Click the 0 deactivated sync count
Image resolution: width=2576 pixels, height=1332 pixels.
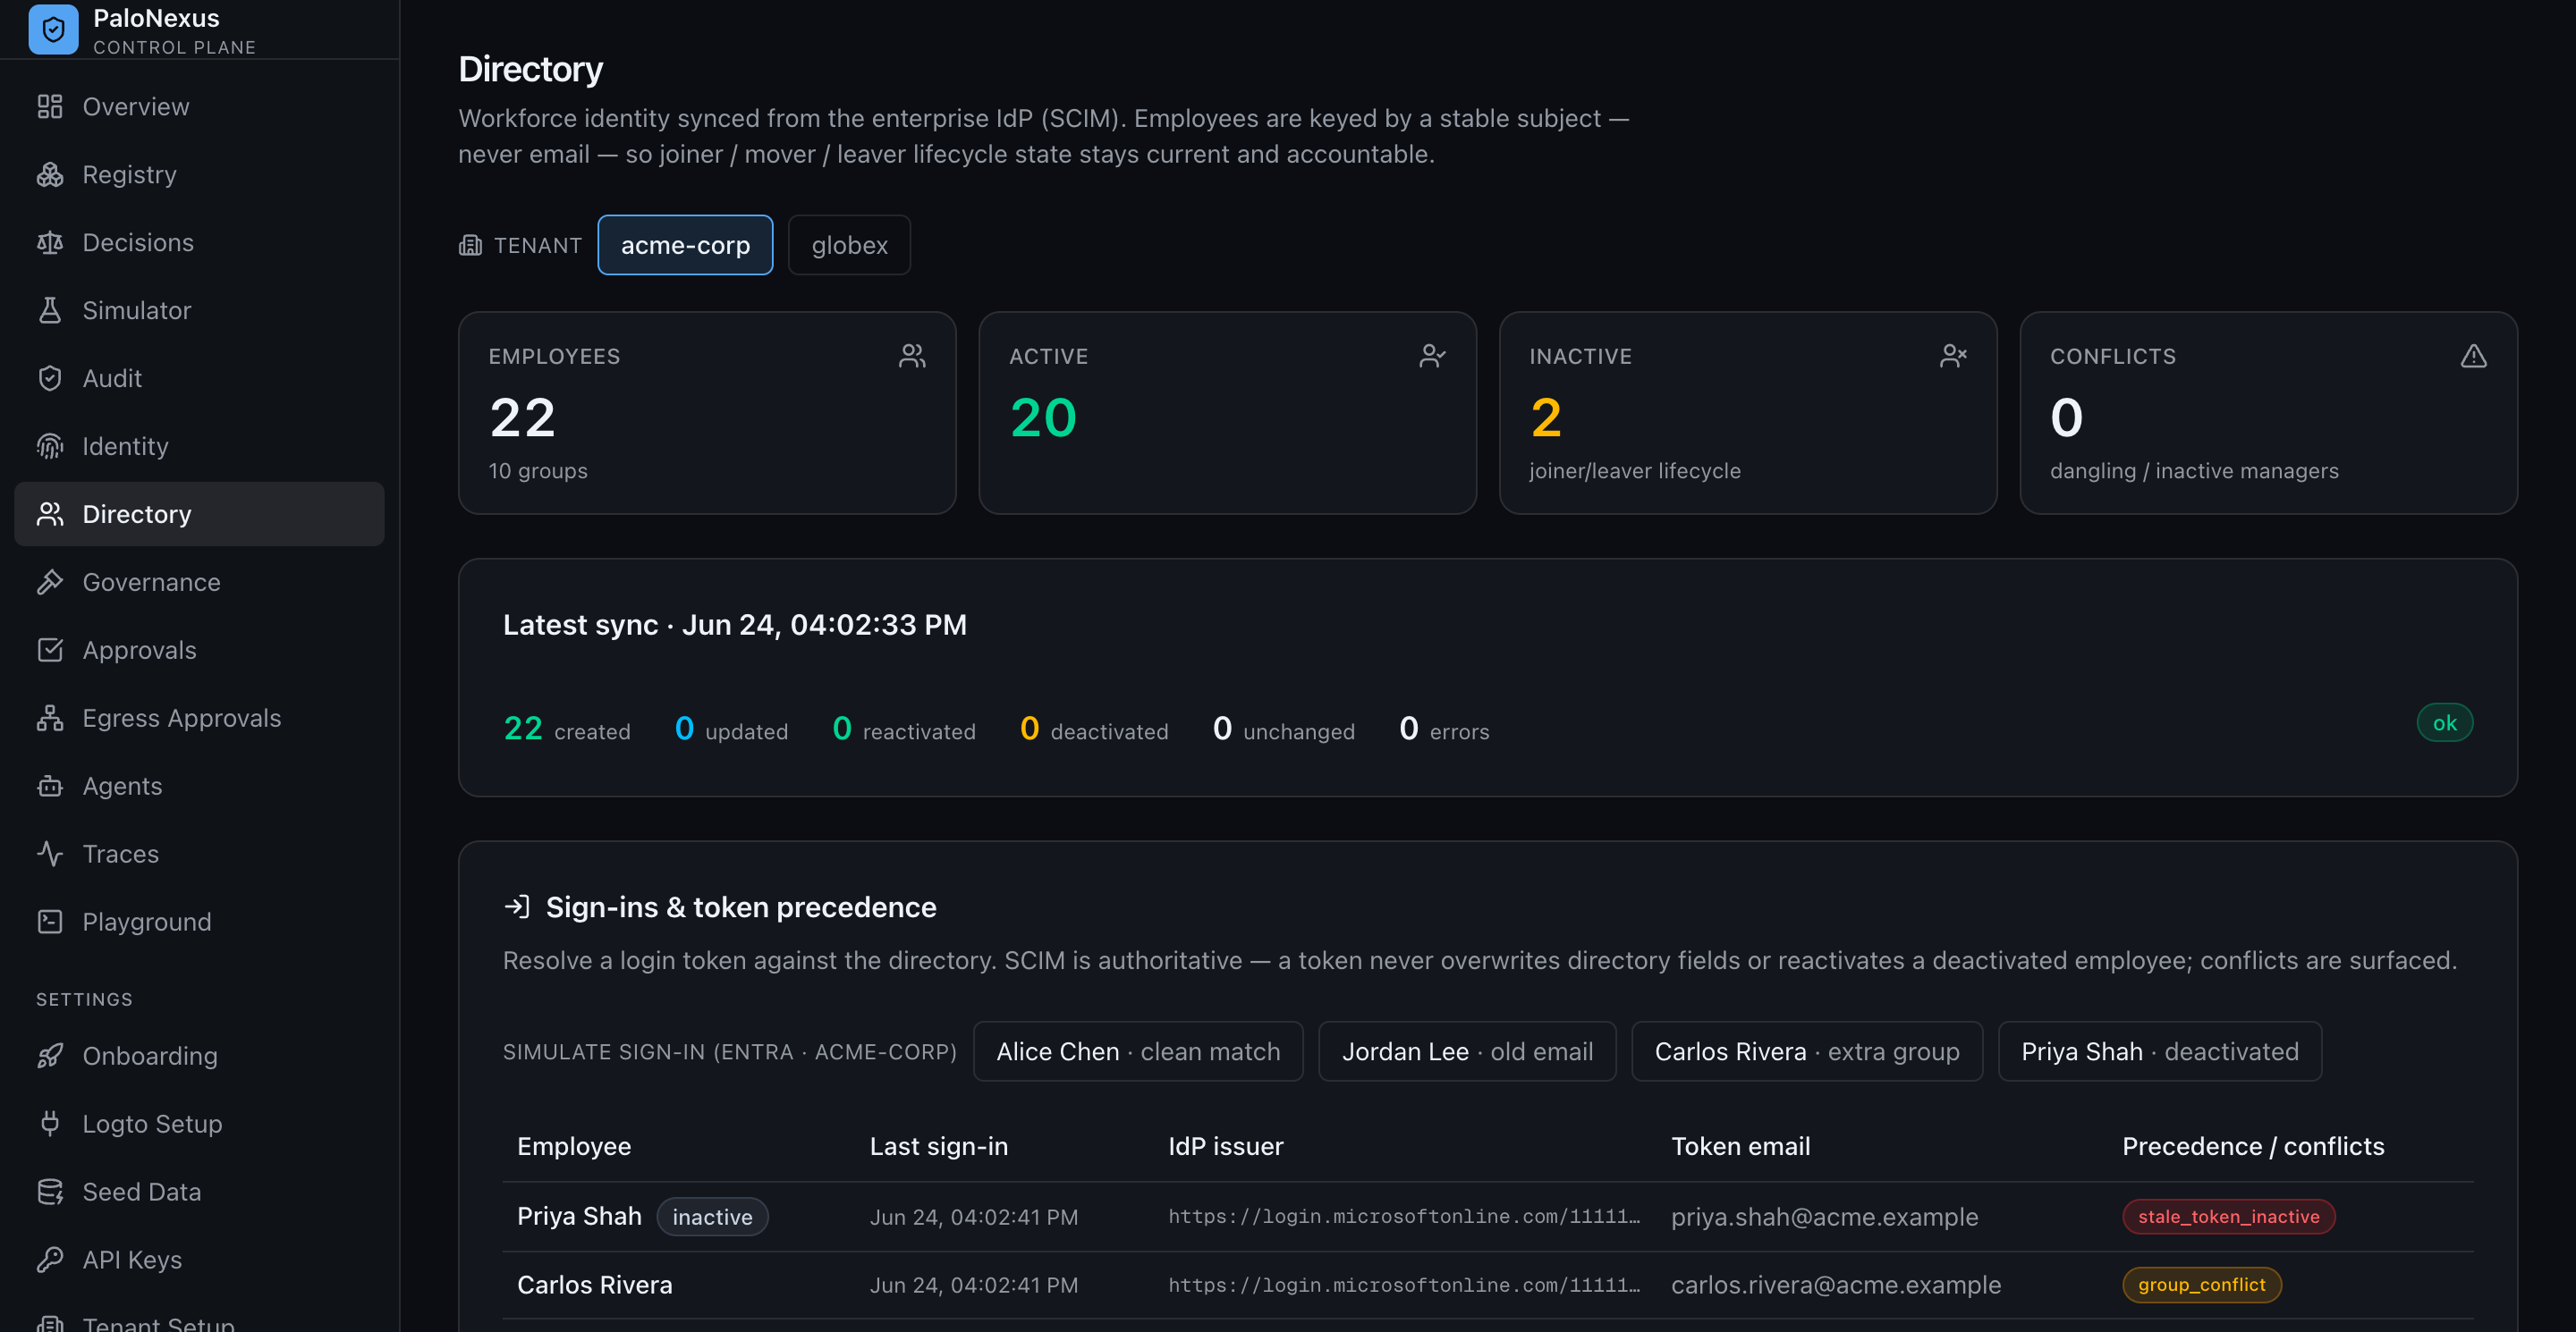(1094, 729)
